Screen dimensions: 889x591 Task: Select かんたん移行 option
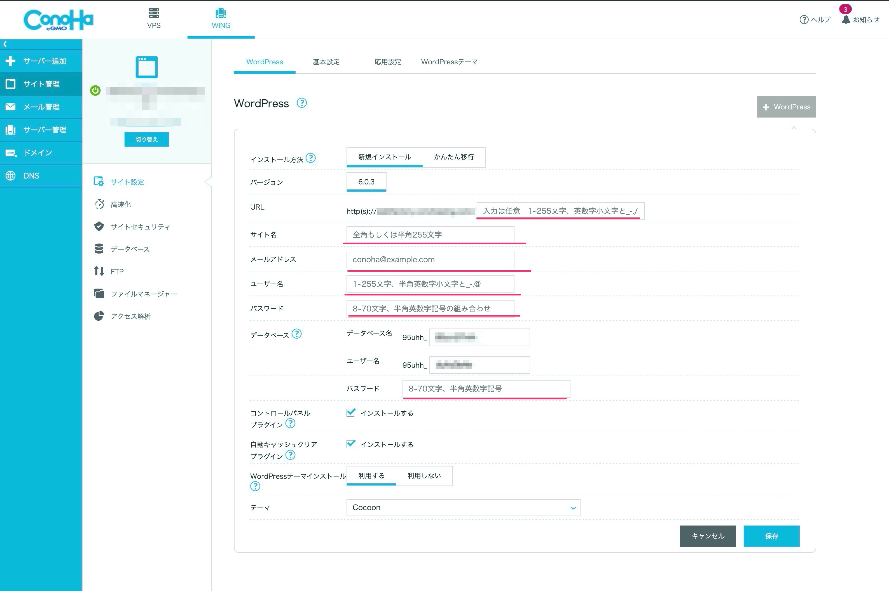(x=454, y=157)
